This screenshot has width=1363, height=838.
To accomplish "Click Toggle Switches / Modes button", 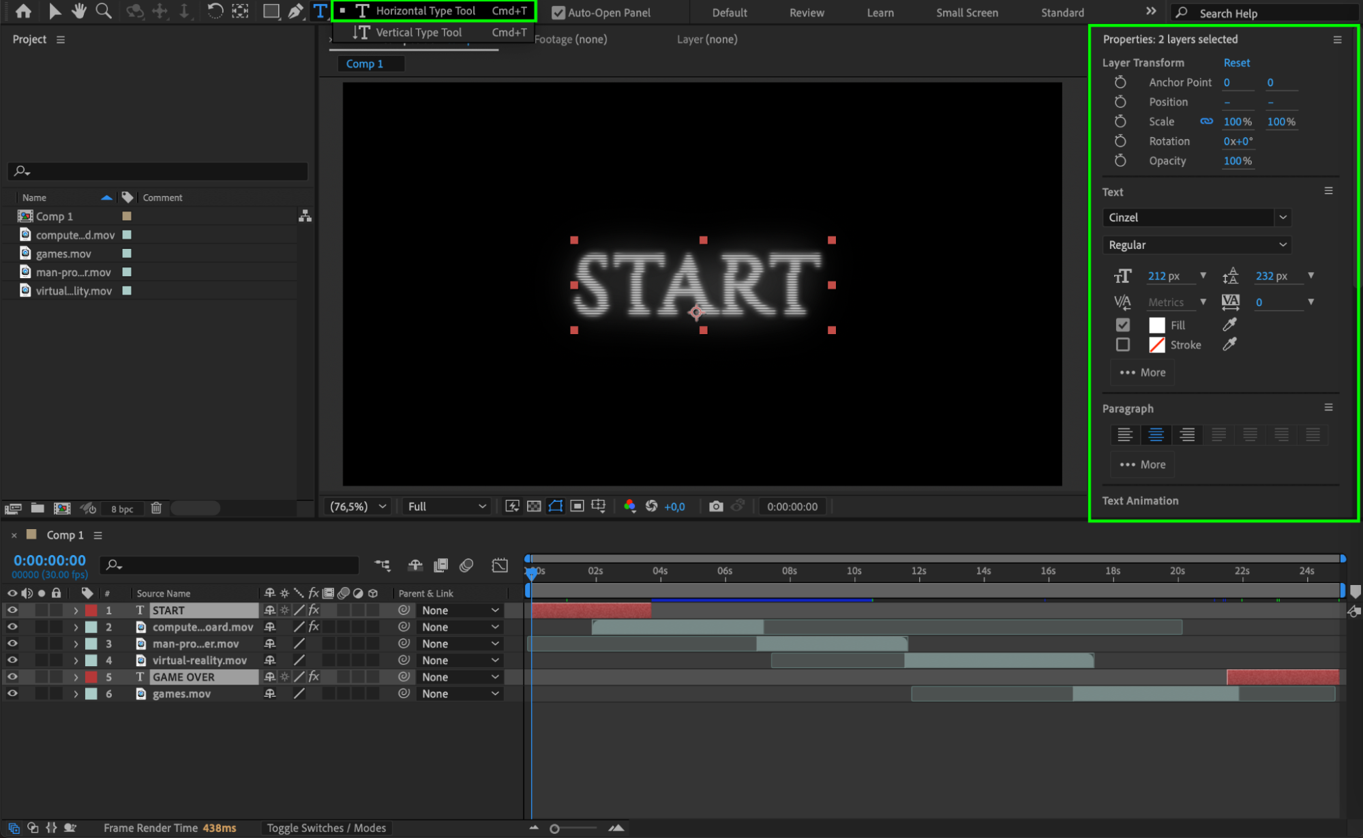I will 326,828.
